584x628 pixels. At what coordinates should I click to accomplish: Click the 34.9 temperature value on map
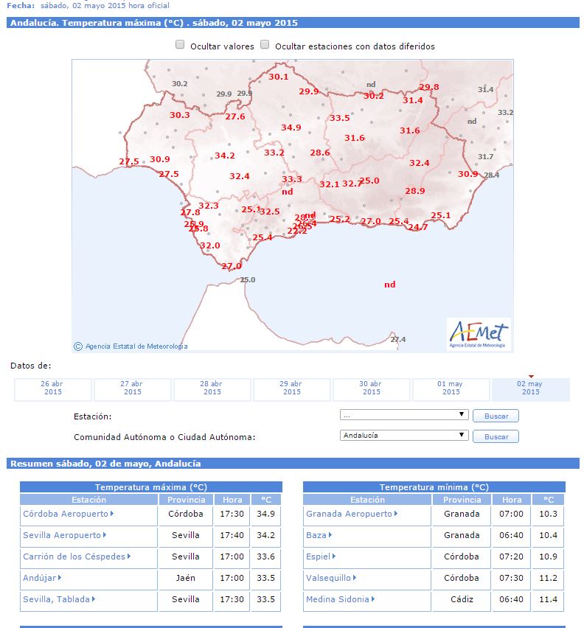(x=291, y=128)
